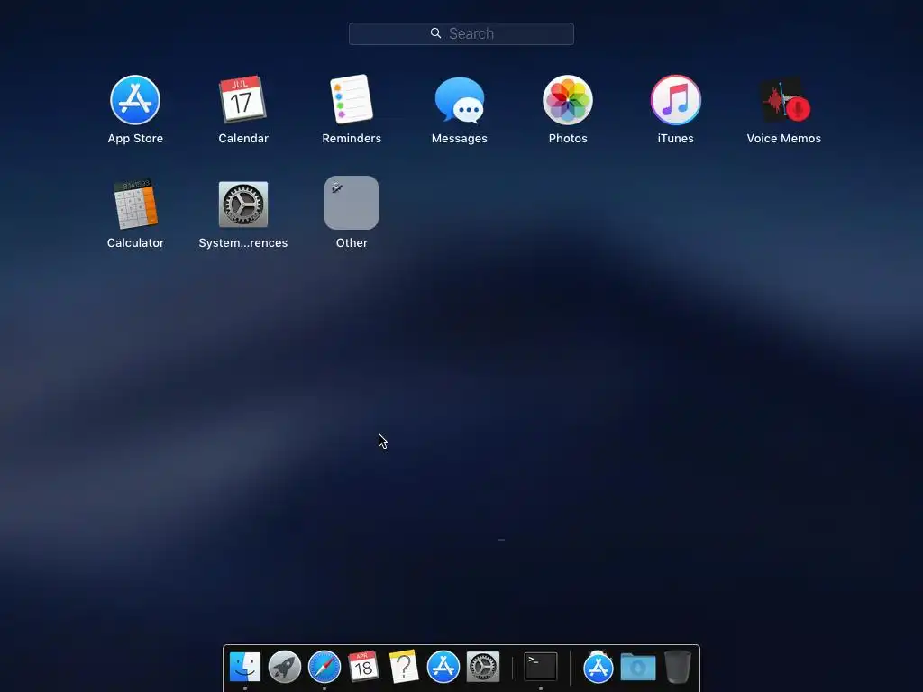The width and height of the screenshot is (923, 692).
Task: Open the Dock Calendar showing APR 18
Action: click(363, 666)
